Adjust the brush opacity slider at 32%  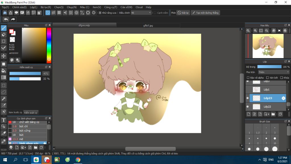(x=25, y=79)
